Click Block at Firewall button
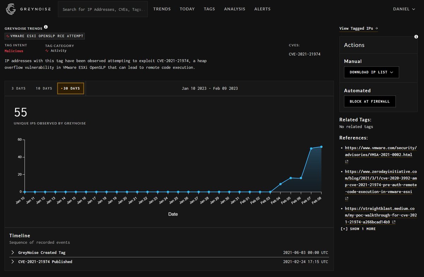This screenshot has width=424, height=277. (x=370, y=101)
